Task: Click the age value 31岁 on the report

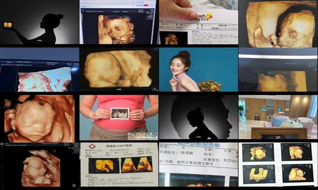Action: click(x=228, y=151)
